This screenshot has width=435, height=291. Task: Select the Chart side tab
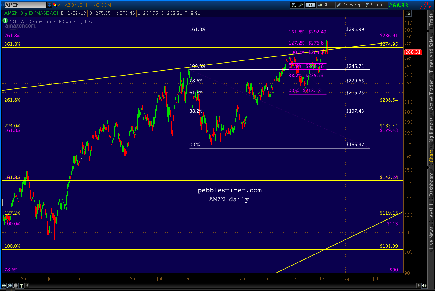[431, 156]
